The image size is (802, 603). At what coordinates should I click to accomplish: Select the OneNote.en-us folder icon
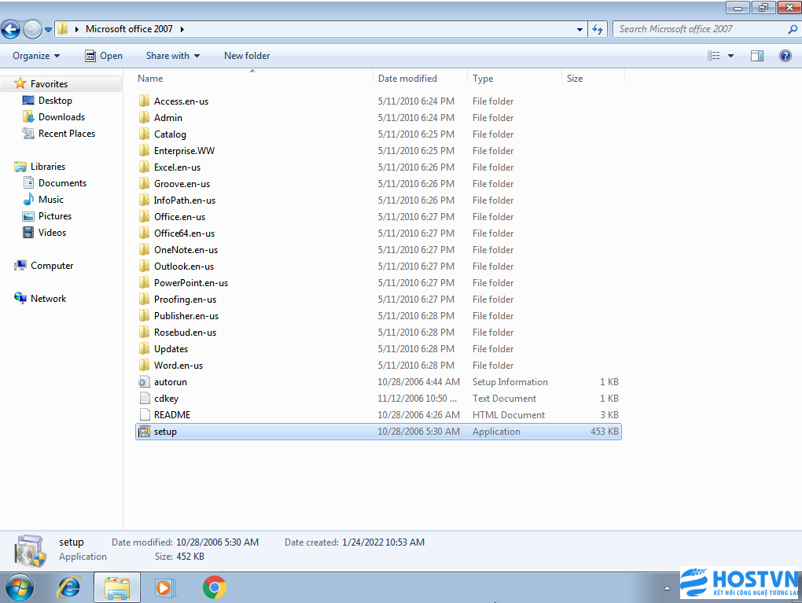[x=144, y=249]
